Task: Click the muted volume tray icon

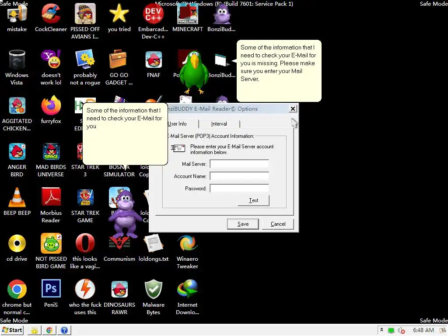Action: [x=402, y=331]
